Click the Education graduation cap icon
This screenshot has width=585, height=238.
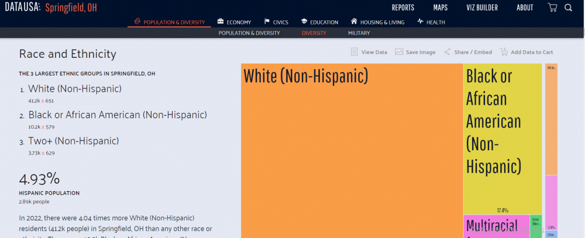coord(305,22)
